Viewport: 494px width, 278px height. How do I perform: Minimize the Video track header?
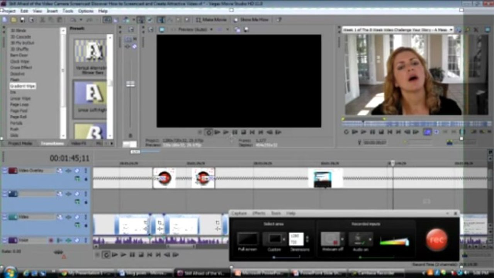click(5, 217)
